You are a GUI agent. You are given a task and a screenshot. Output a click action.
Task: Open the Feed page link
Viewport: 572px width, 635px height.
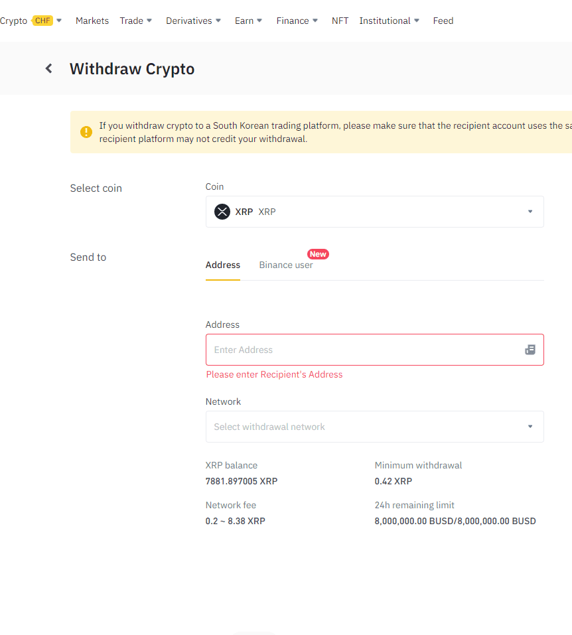tap(443, 21)
